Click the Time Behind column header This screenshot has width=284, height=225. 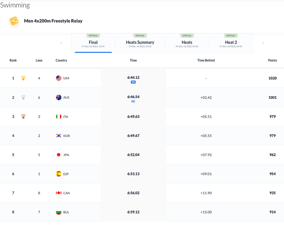(206, 60)
